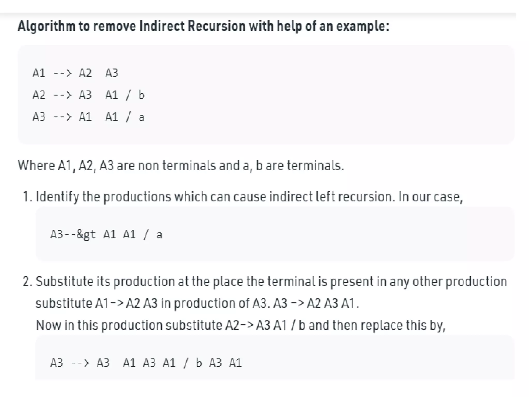529x397 pixels.
Task: Click the final 'A3 --> A3 A1 A3 A1 / b A3 A1' code line
Action: (x=146, y=363)
